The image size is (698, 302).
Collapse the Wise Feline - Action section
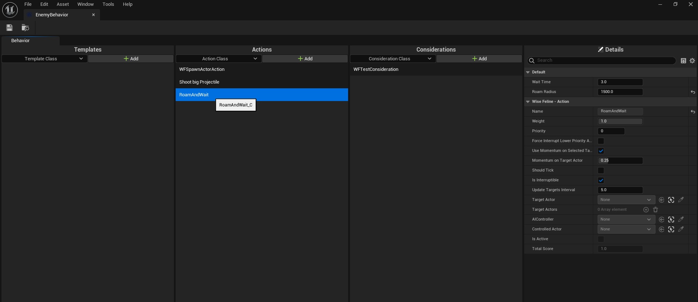pyautogui.click(x=528, y=102)
